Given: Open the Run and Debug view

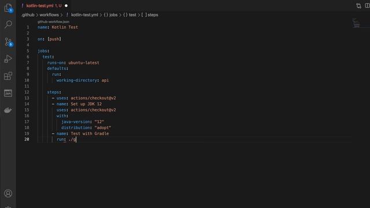Looking at the screenshot, I should pos(8,59).
